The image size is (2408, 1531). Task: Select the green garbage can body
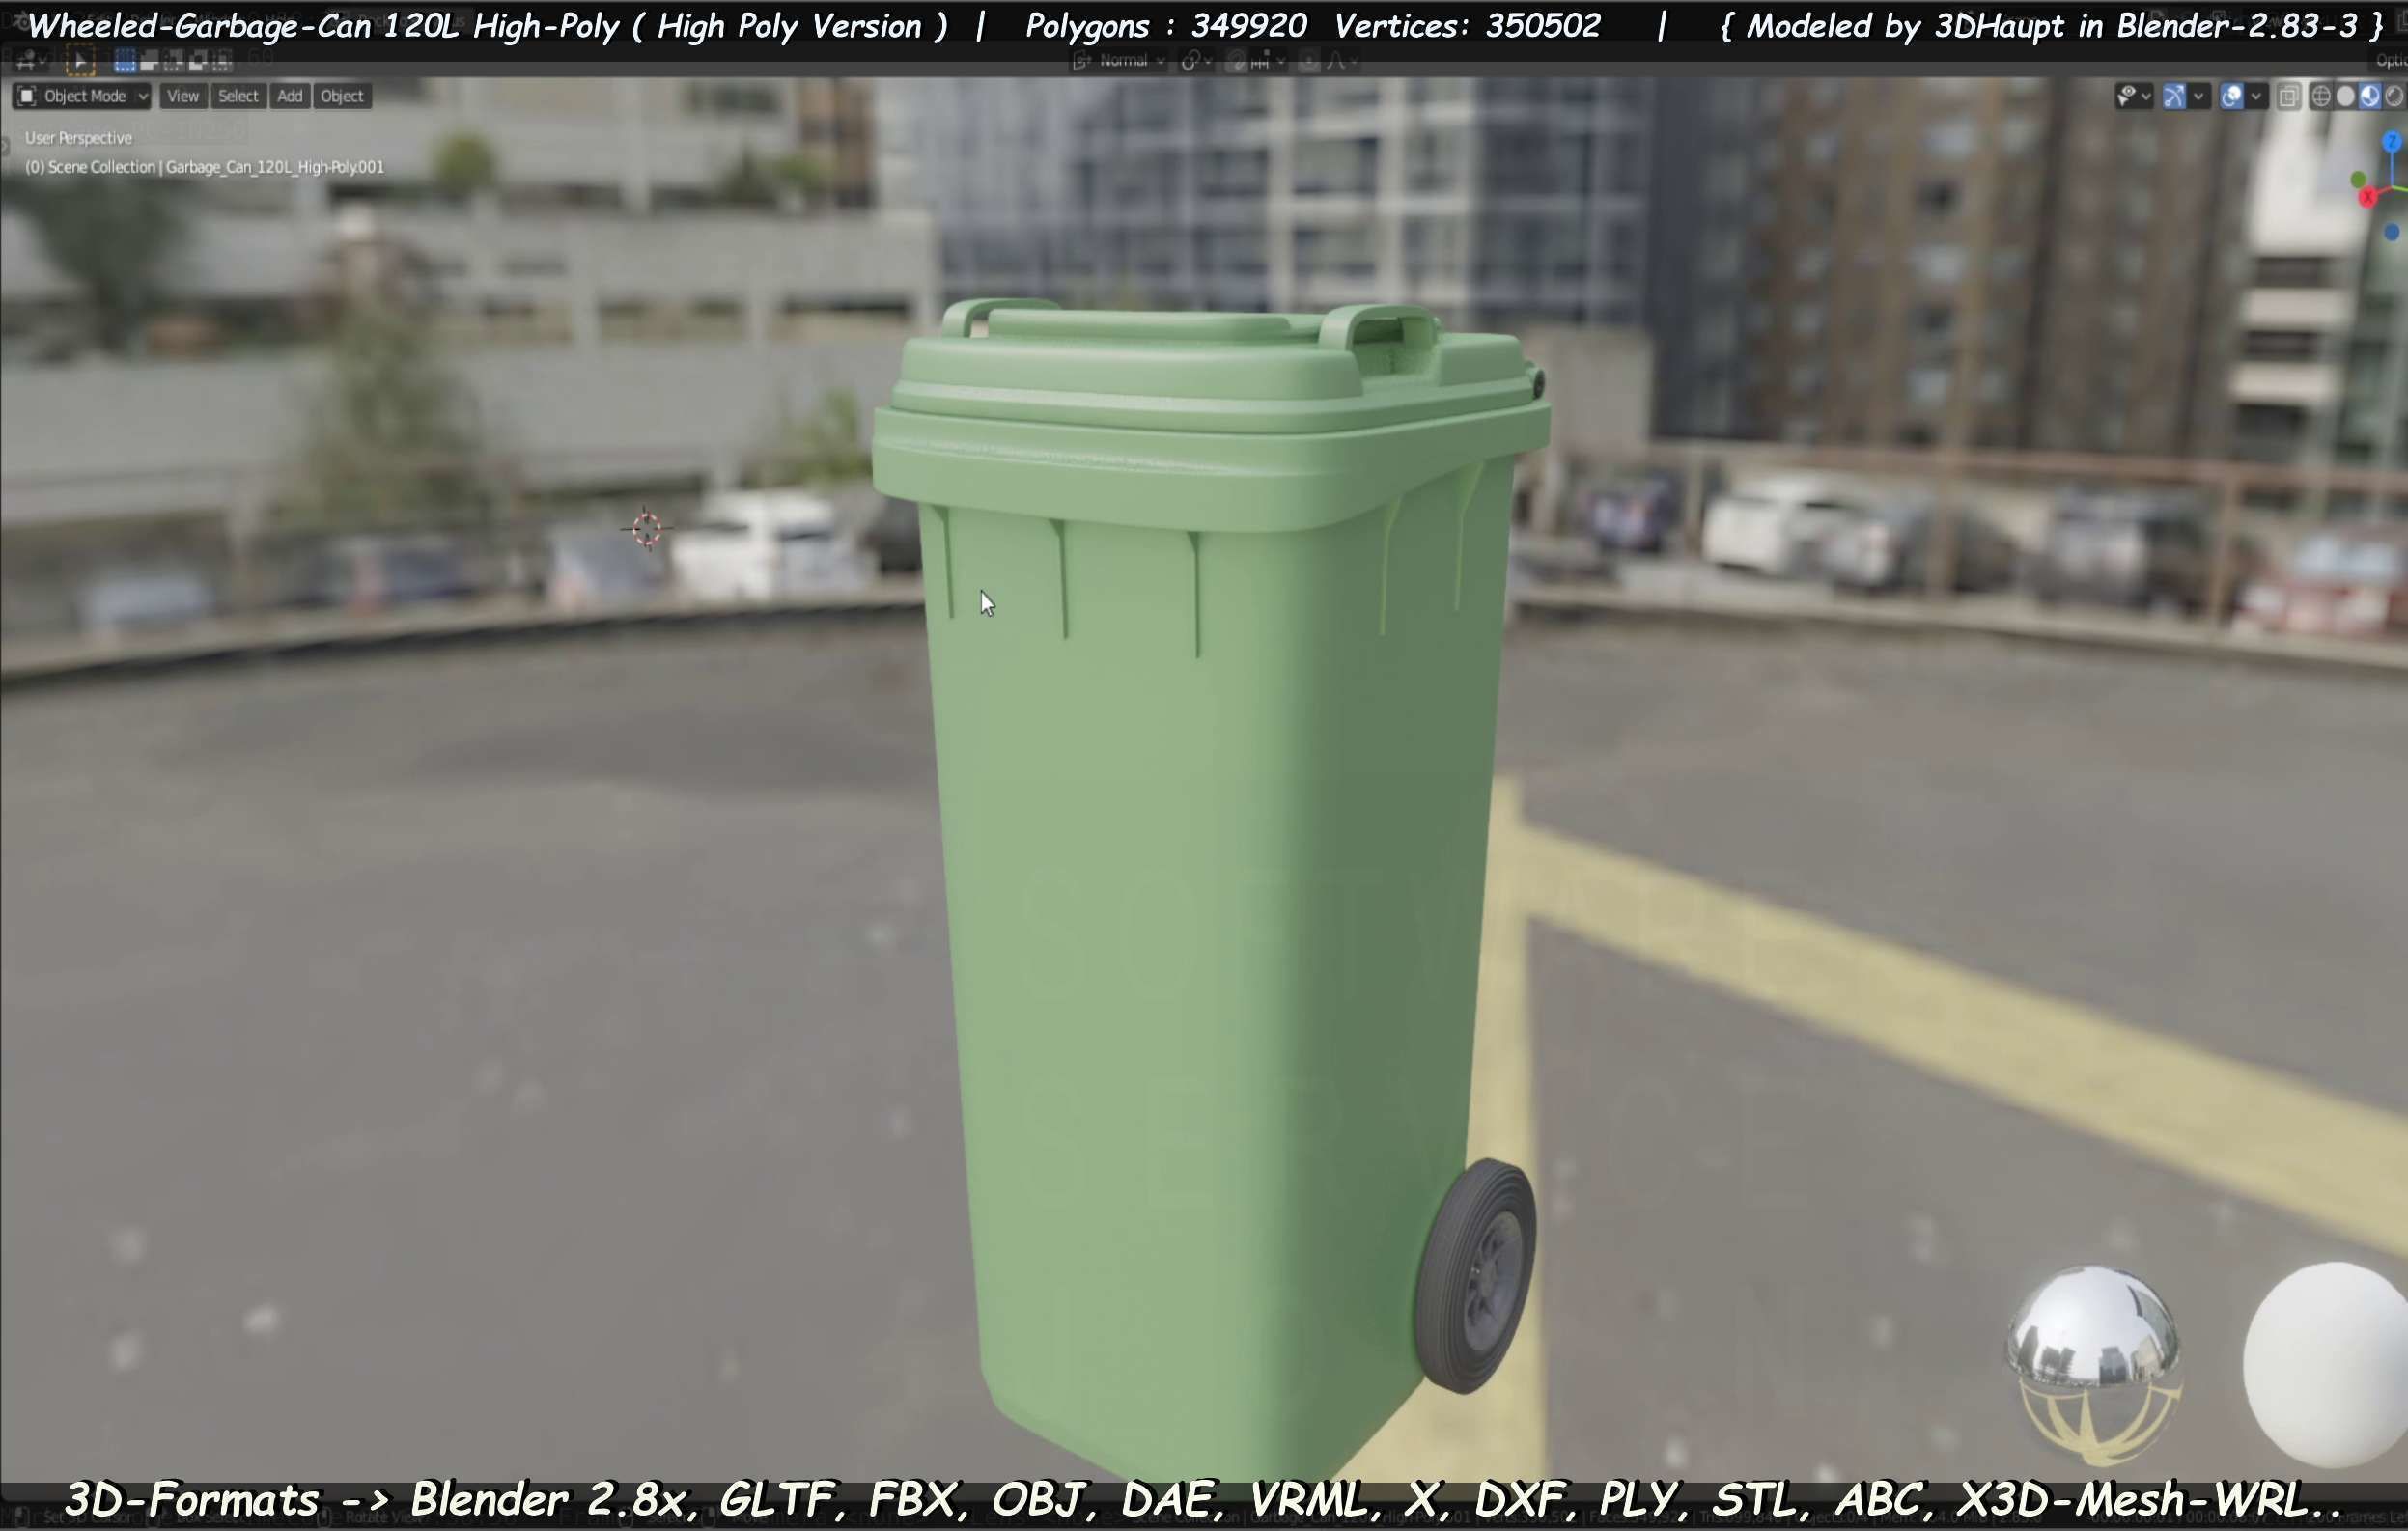click(1200, 950)
